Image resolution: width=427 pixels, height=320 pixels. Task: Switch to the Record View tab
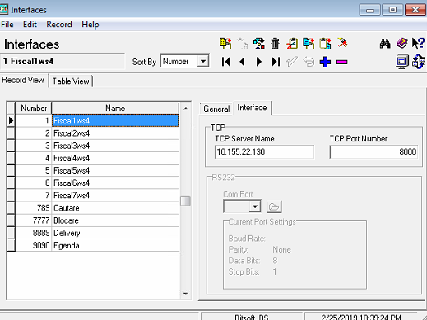coord(23,80)
